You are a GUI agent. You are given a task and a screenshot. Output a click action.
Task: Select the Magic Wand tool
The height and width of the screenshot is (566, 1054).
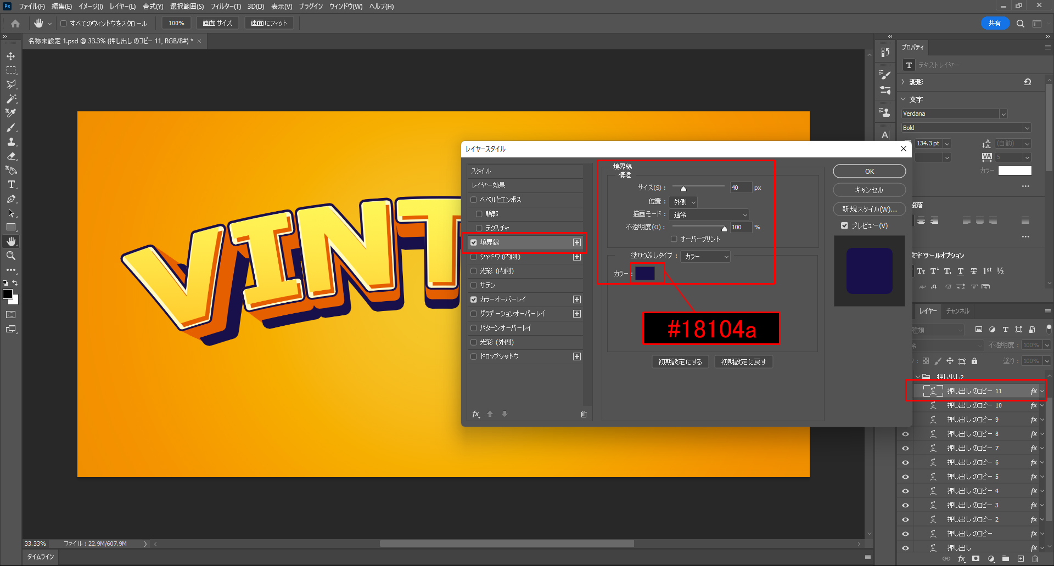pyautogui.click(x=11, y=99)
